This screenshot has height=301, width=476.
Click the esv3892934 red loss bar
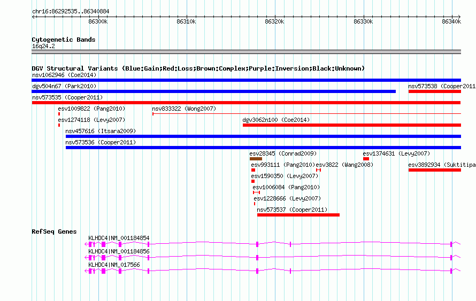435,170
